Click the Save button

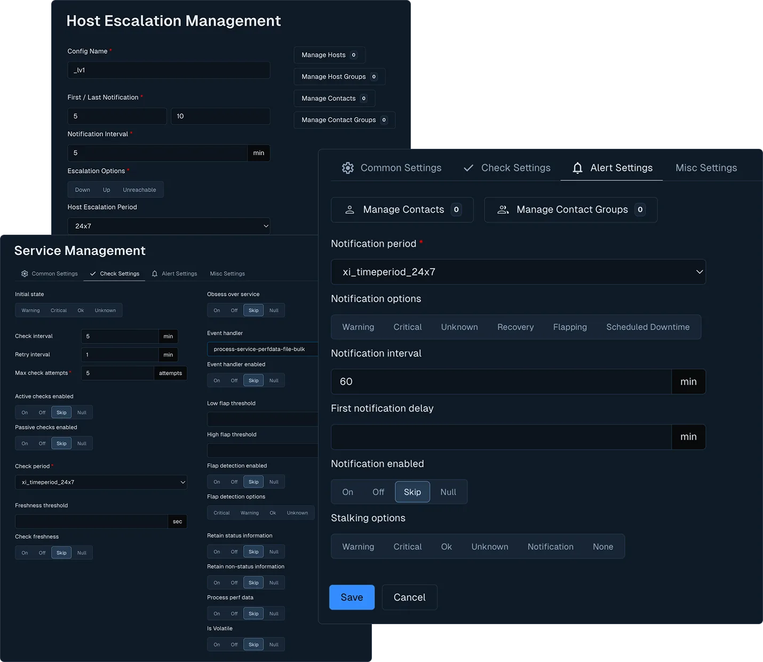[x=352, y=597]
